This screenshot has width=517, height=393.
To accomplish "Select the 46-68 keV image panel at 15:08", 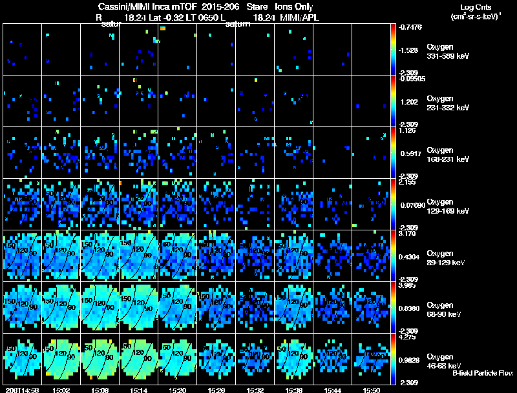I will click(x=100, y=359).
